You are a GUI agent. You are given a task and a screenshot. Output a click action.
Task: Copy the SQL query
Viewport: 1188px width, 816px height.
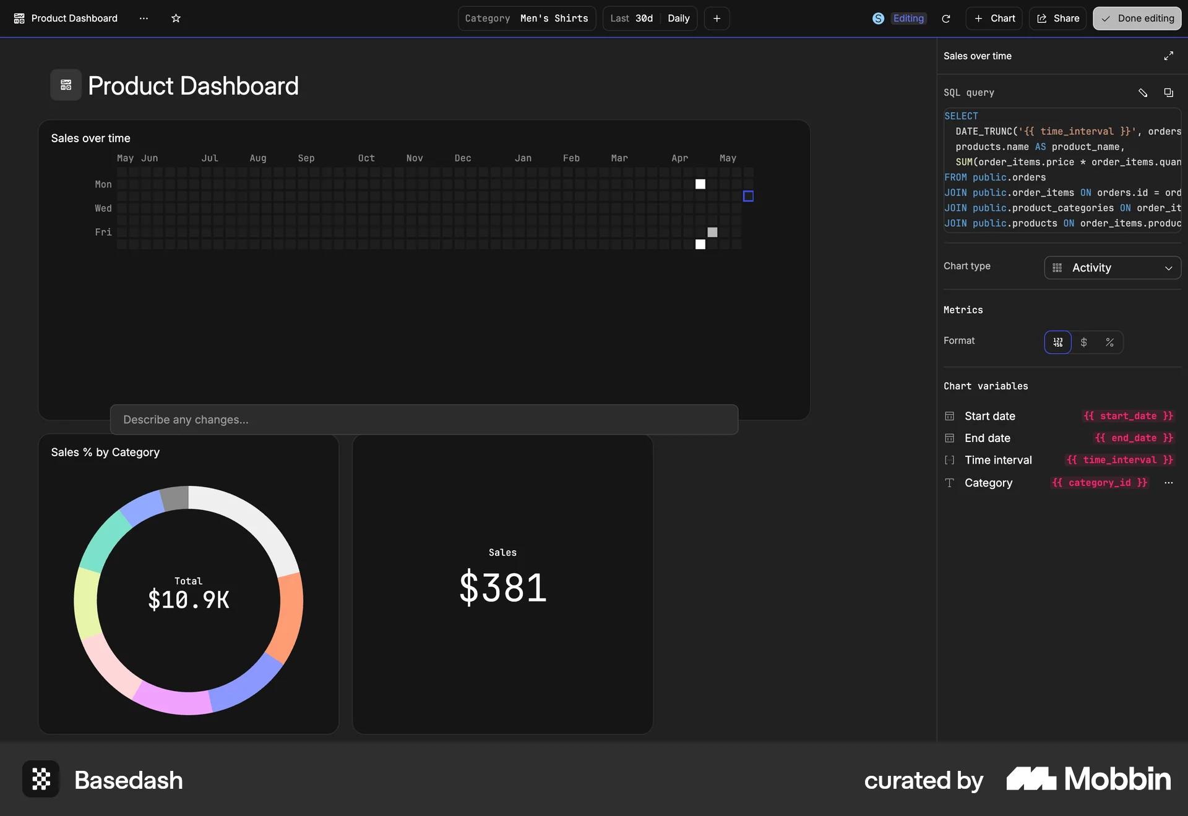pyautogui.click(x=1168, y=93)
